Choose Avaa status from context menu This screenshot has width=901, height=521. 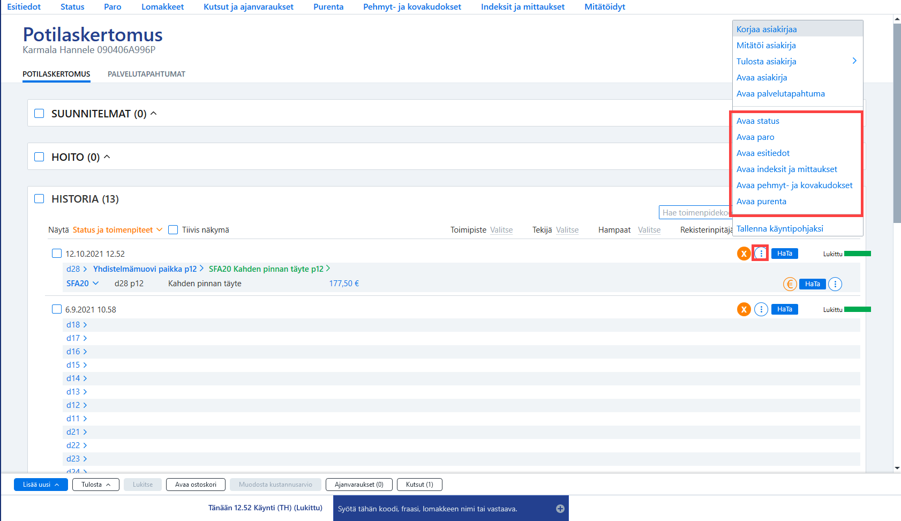757,121
